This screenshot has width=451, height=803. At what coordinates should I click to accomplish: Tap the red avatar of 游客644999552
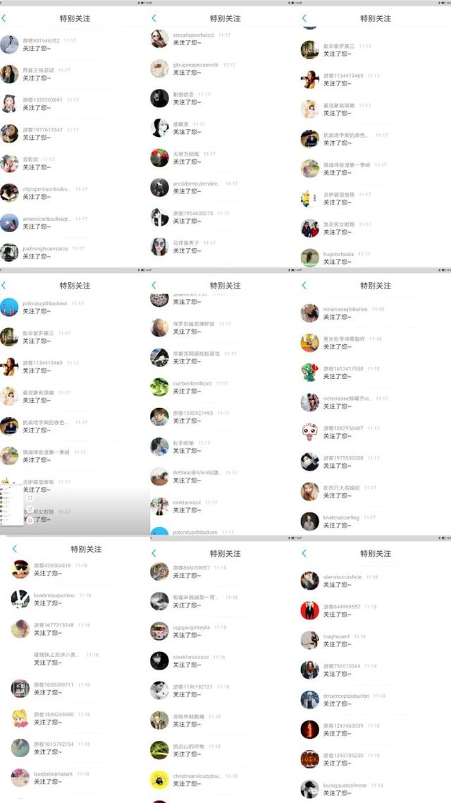point(309,610)
